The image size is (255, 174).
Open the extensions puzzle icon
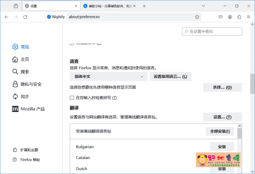tap(239, 17)
